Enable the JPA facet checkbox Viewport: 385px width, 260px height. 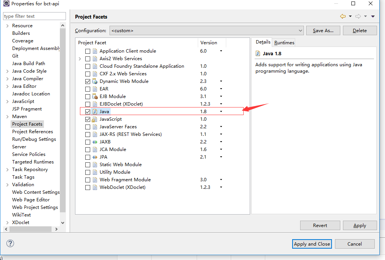point(88,157)
